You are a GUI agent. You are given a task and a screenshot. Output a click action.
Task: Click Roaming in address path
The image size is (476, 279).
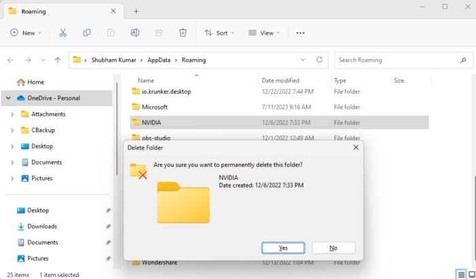(x=194, y=60)
